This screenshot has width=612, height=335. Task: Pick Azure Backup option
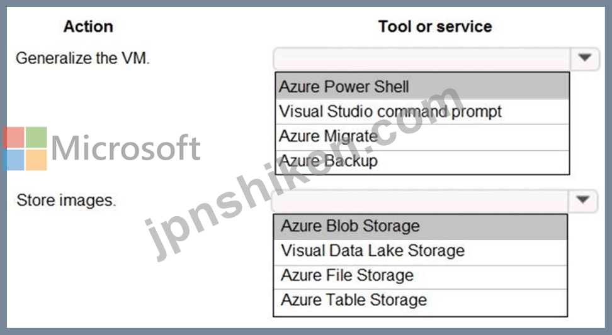(x=422, y=162)
